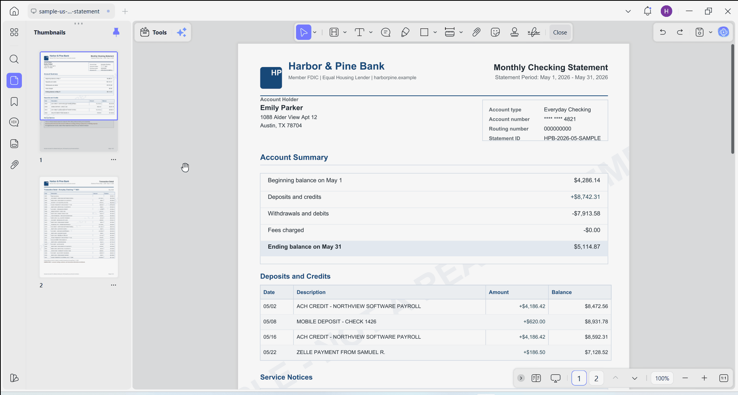Click the 100% zoom level field
Viewport: 738px width, 395px height.
(x=662, y=378)
